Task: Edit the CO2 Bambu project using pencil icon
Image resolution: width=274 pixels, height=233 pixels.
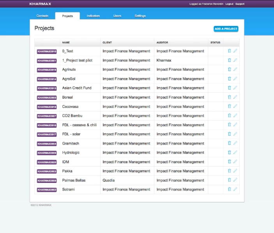Action: (x=235, y=116)
